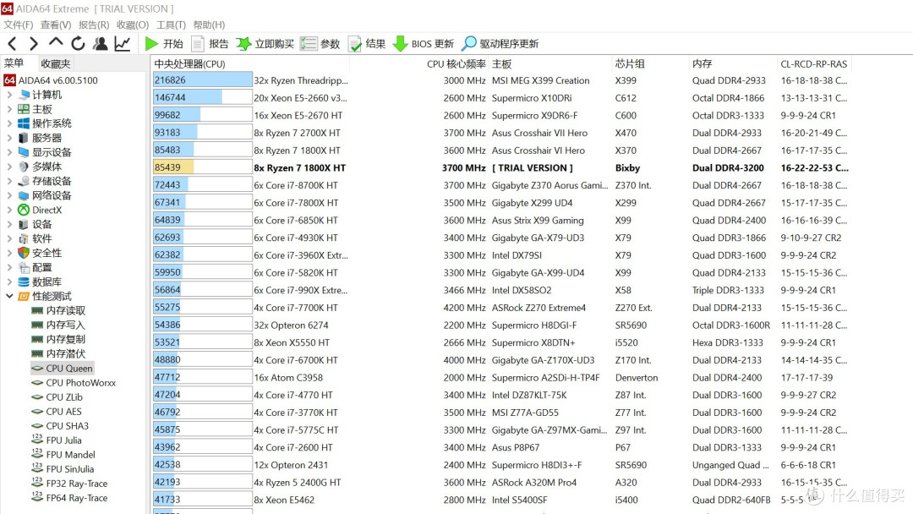Click the 芯片组 column header
913x514 pixels.
tap(630, 63)
